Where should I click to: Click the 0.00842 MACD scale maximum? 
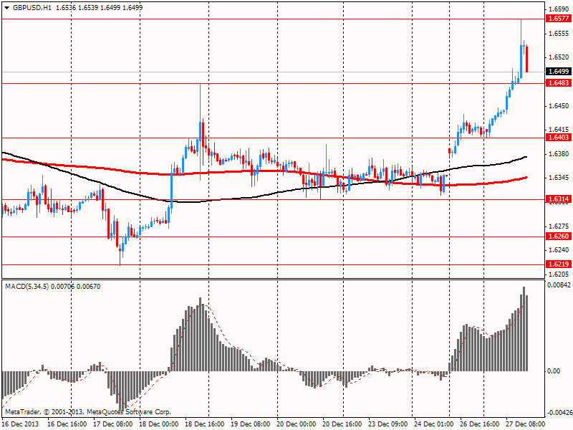[559, 285]
